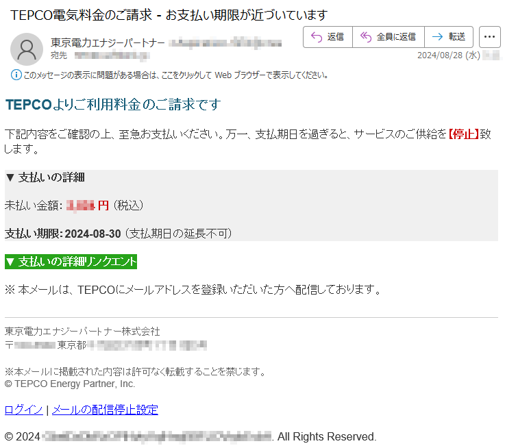Click the 未払い金額 amount line
505x448 pixels.
tap(74, 205)
